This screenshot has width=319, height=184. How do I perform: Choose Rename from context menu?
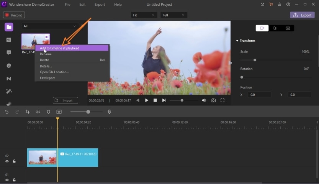(72, 54)
